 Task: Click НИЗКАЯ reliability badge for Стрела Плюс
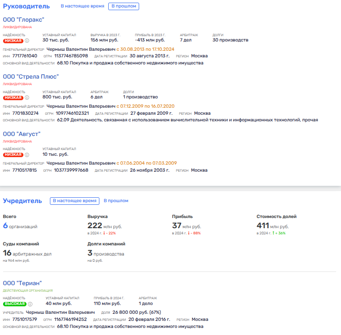(x=13, y=98)
